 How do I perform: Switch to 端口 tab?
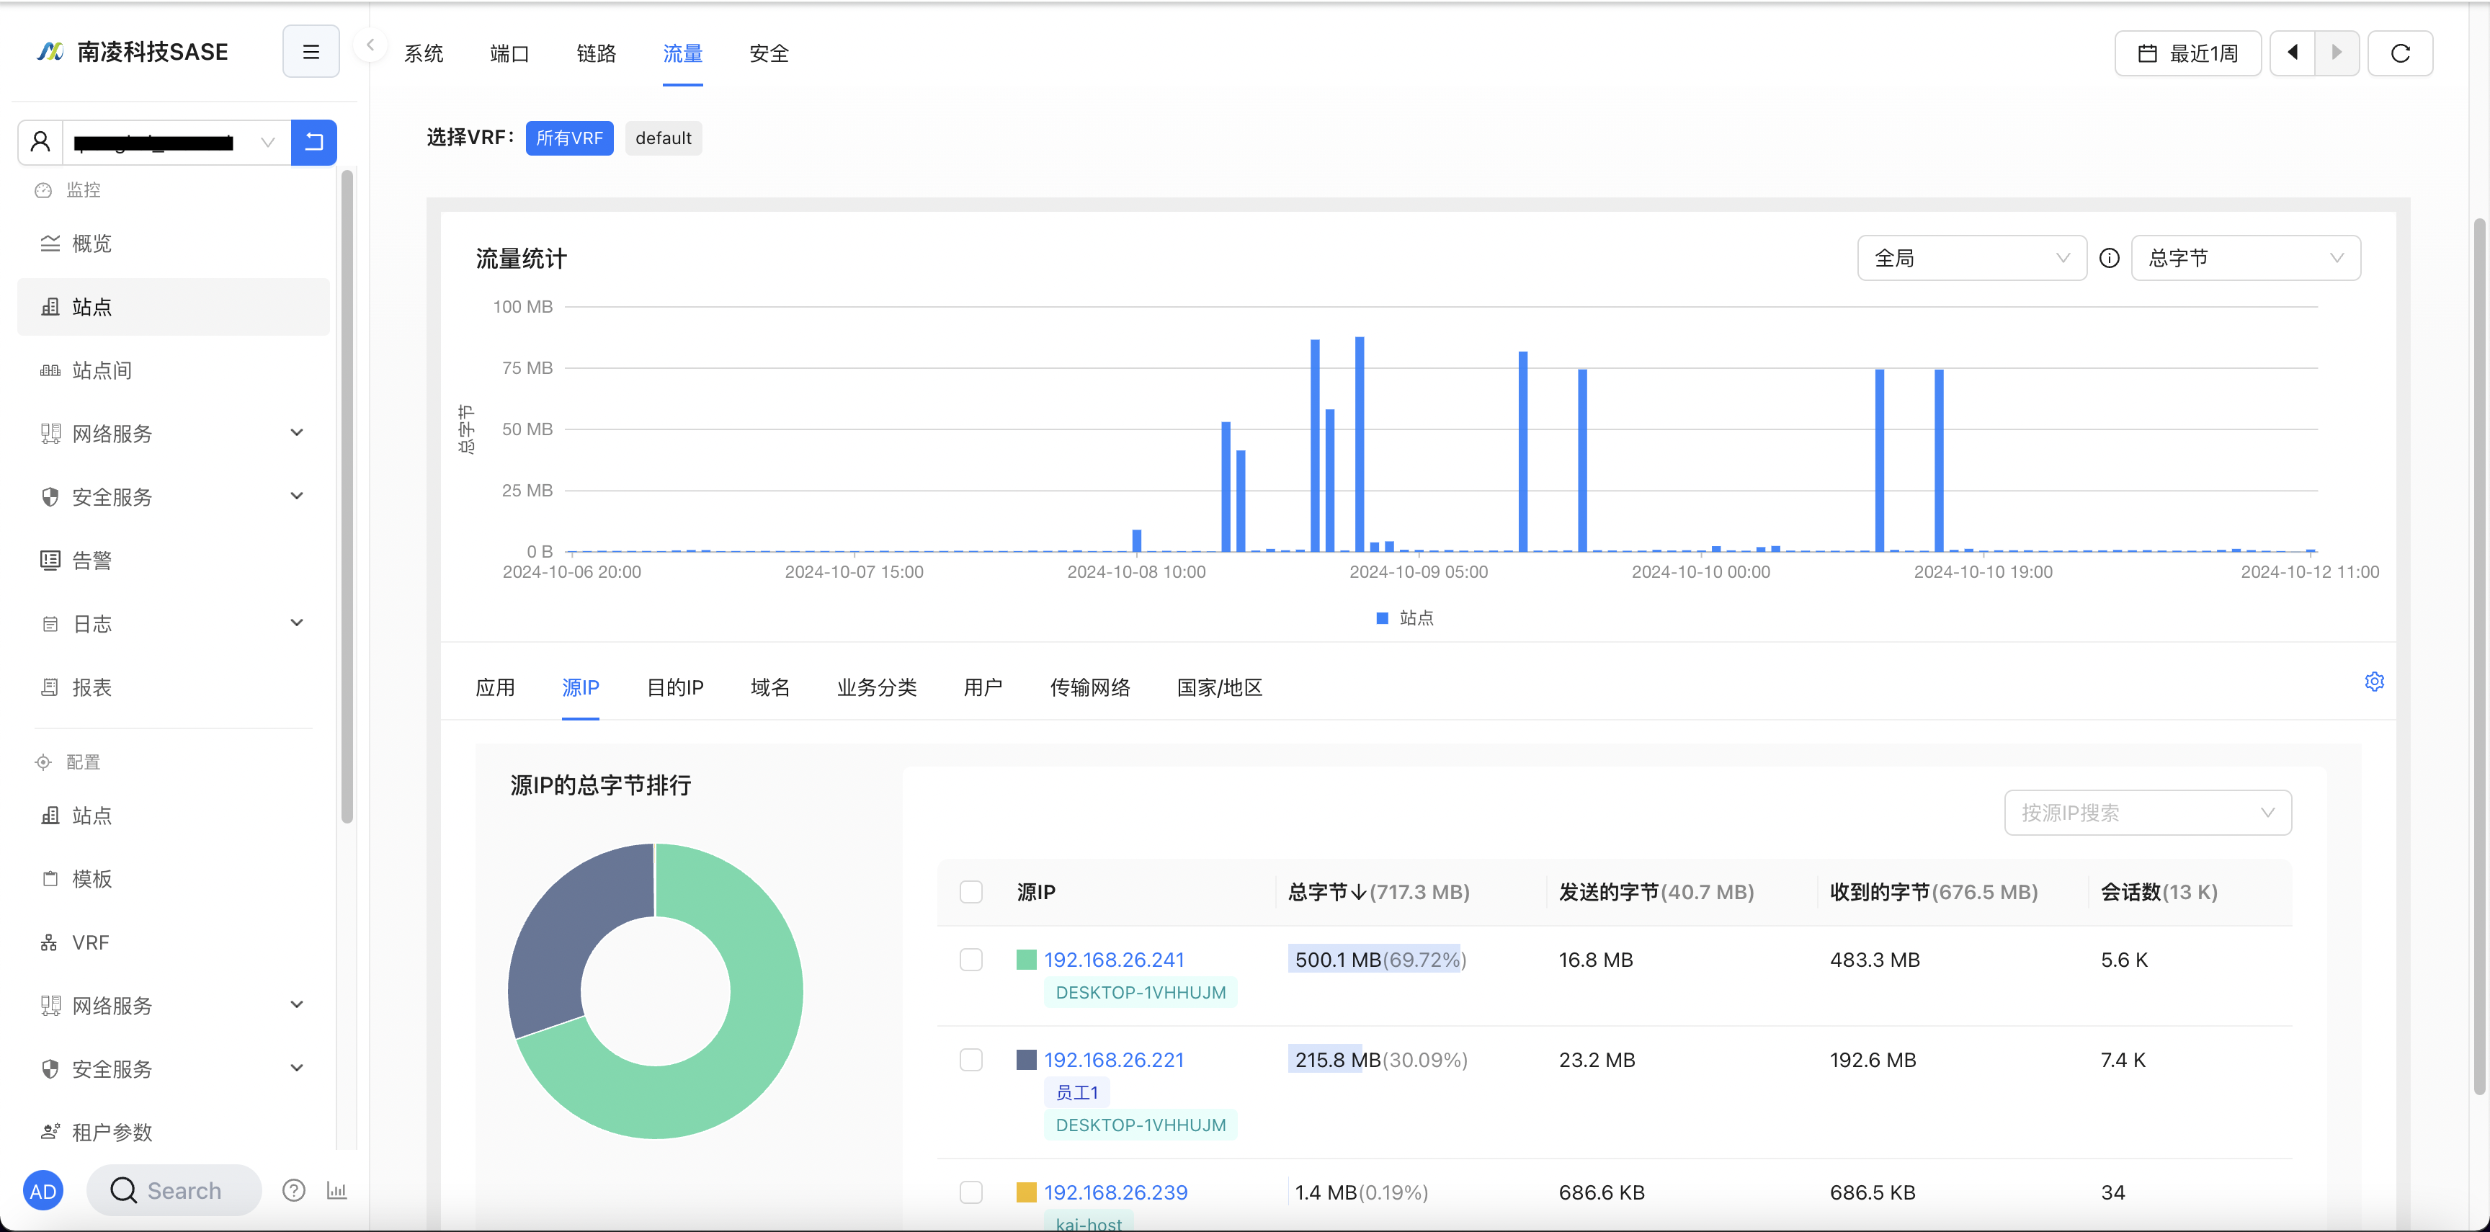pyautogui.click(x=509, y=53)
